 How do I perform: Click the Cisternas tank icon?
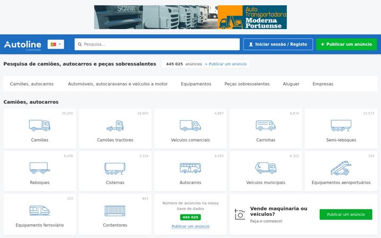click(x=115, y=168)
